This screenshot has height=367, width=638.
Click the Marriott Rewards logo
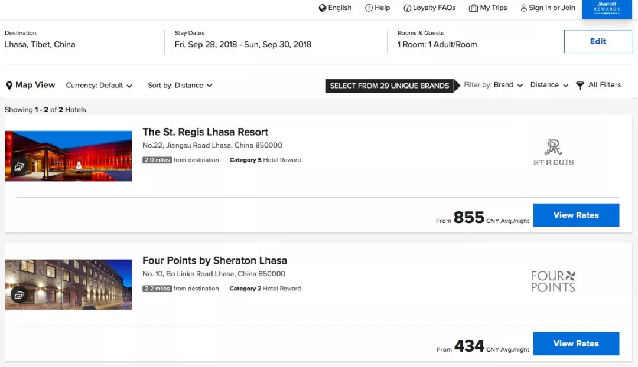(x=607, y=9)
